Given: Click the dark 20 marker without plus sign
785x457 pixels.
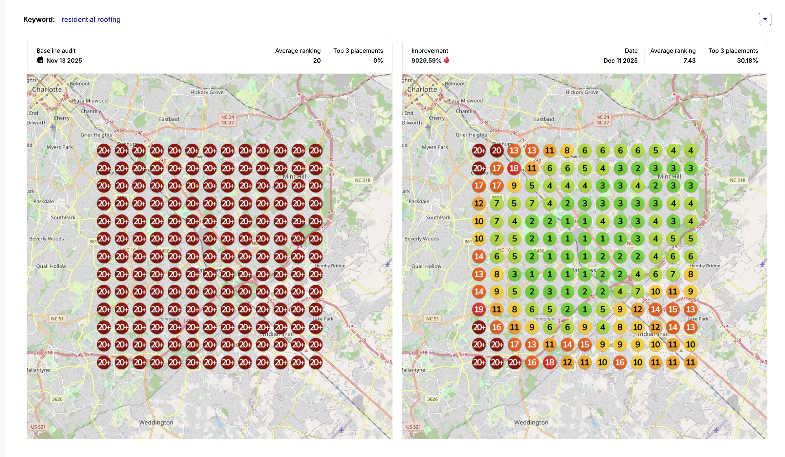Looking at the screenshot, I should coord(497,151).
